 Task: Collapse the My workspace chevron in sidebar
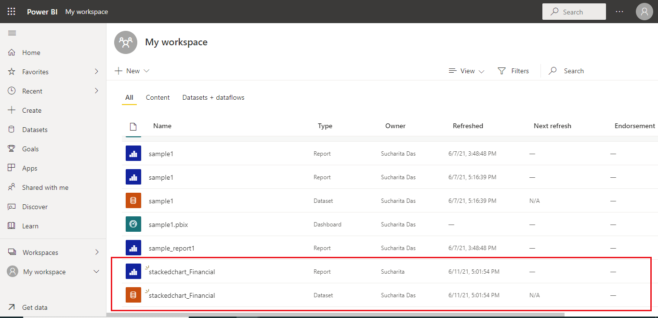click(x=96, y=272)
